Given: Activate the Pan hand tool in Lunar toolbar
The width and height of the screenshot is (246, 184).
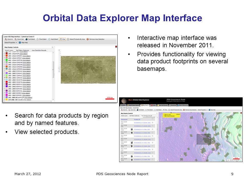Looking at the screenshot, I should click(x=63, y=39).
